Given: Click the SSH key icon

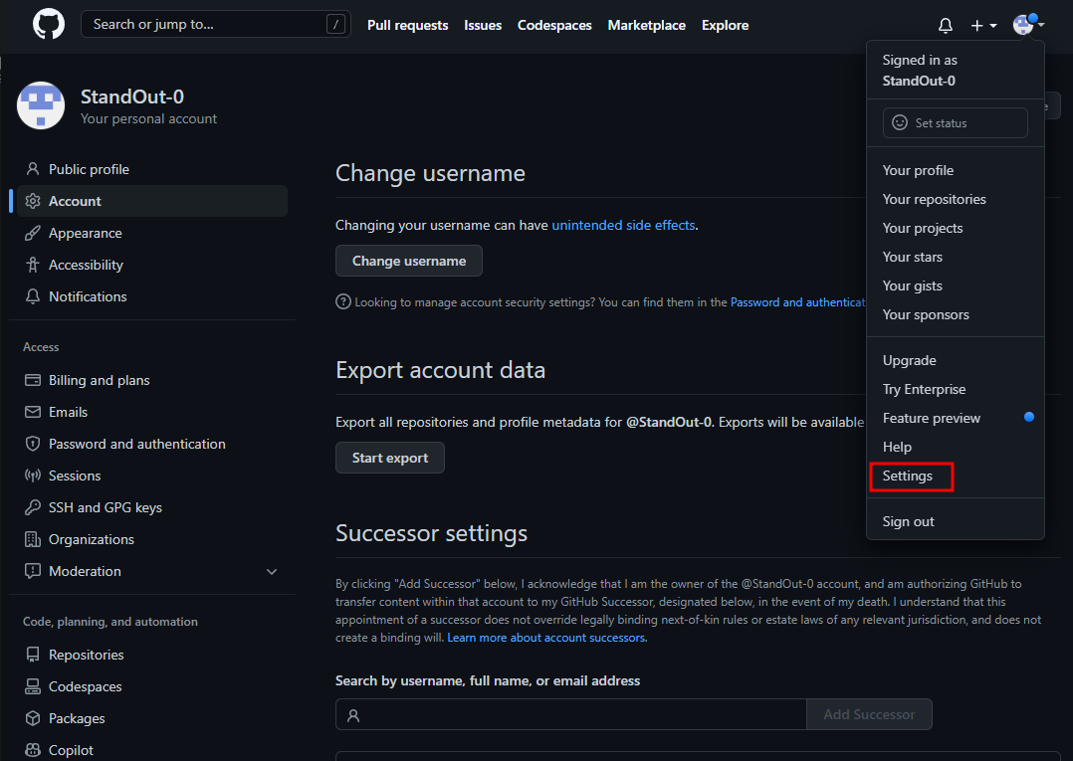Looking at the screenshot, I should click(32, 507).
